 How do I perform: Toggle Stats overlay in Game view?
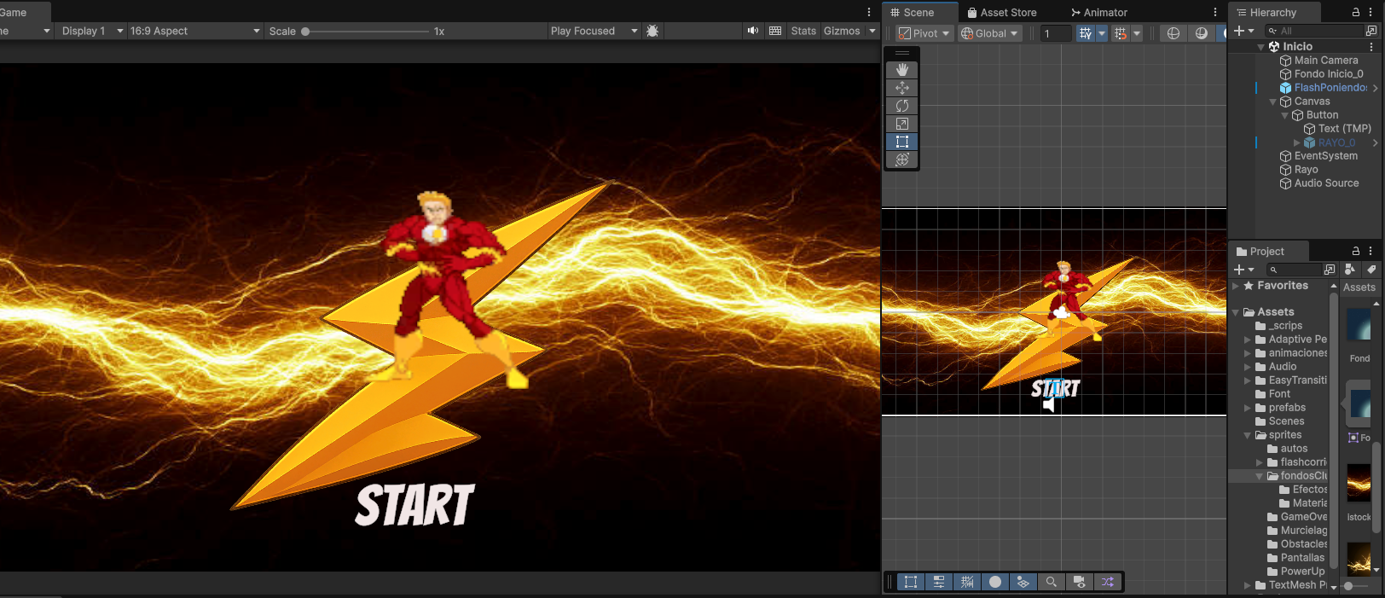click(x=803, y=31)
